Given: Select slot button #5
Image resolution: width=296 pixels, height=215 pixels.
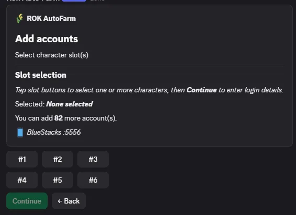Looking at the screenshot, I should 58,180.
